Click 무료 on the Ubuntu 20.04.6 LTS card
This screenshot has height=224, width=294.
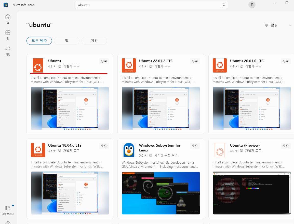point(286,61)
